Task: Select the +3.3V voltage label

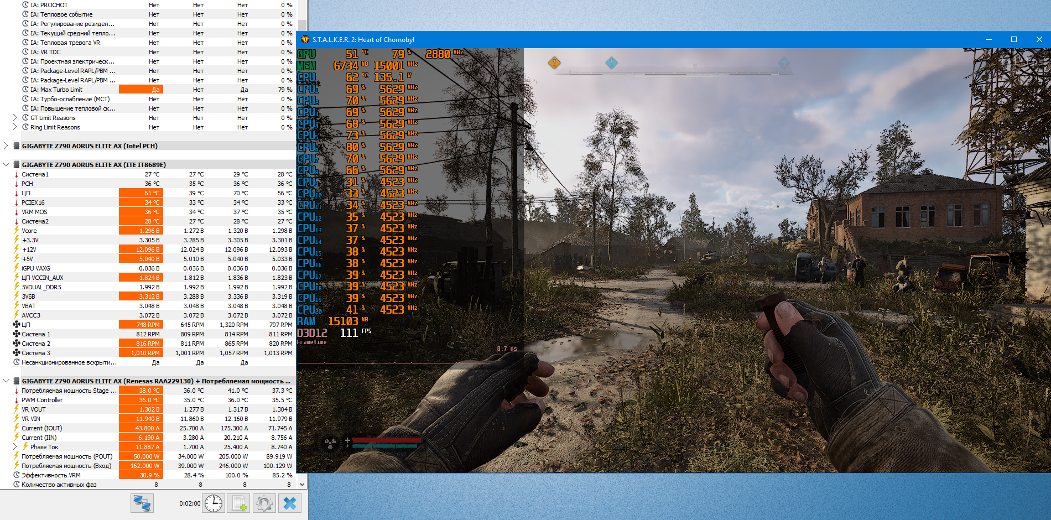Action: (30, 240)
